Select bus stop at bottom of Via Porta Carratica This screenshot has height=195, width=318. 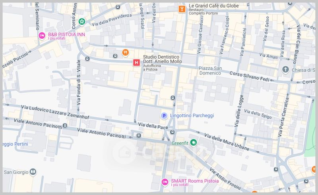[x=276, y=169]
